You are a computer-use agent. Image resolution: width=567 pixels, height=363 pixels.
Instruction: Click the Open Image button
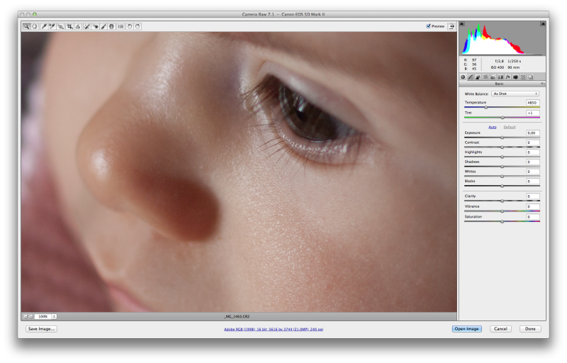click(x=466, y=329)
